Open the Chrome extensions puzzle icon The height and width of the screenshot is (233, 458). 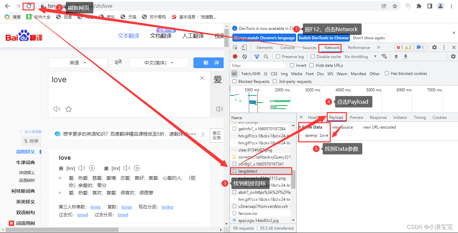419,6
